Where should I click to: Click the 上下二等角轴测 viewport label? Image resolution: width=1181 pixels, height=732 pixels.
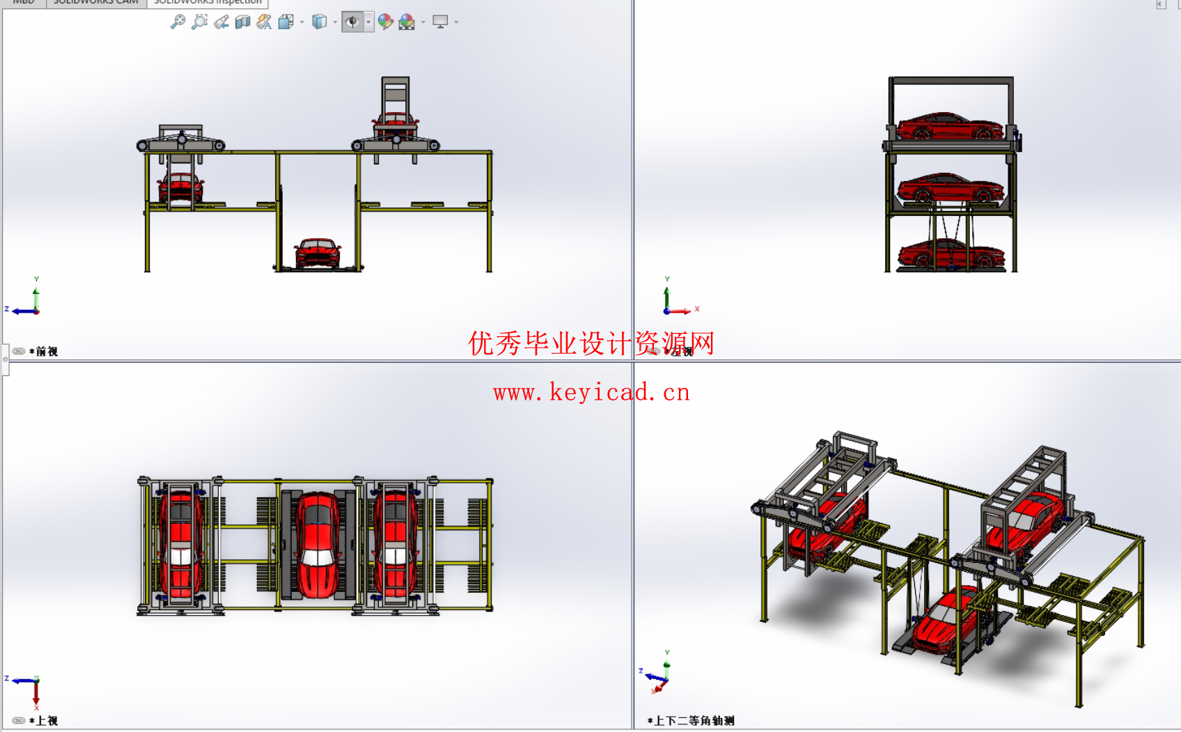[x=694, y=721]
